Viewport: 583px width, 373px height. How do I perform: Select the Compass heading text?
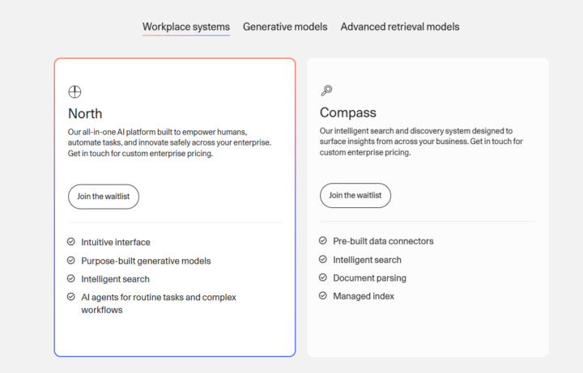click(348, 112)
